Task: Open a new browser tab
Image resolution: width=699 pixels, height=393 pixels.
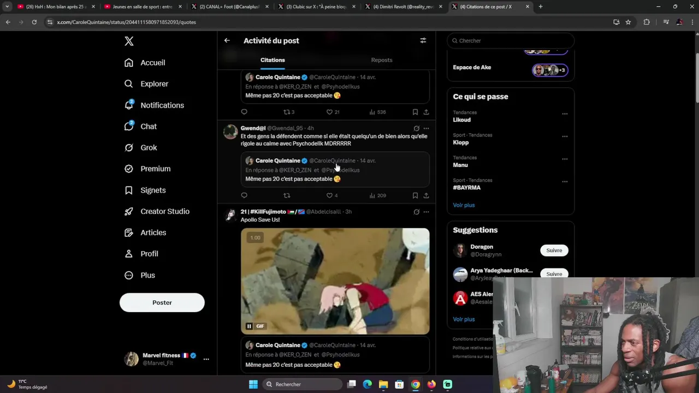Action: [x=541, y=7]
